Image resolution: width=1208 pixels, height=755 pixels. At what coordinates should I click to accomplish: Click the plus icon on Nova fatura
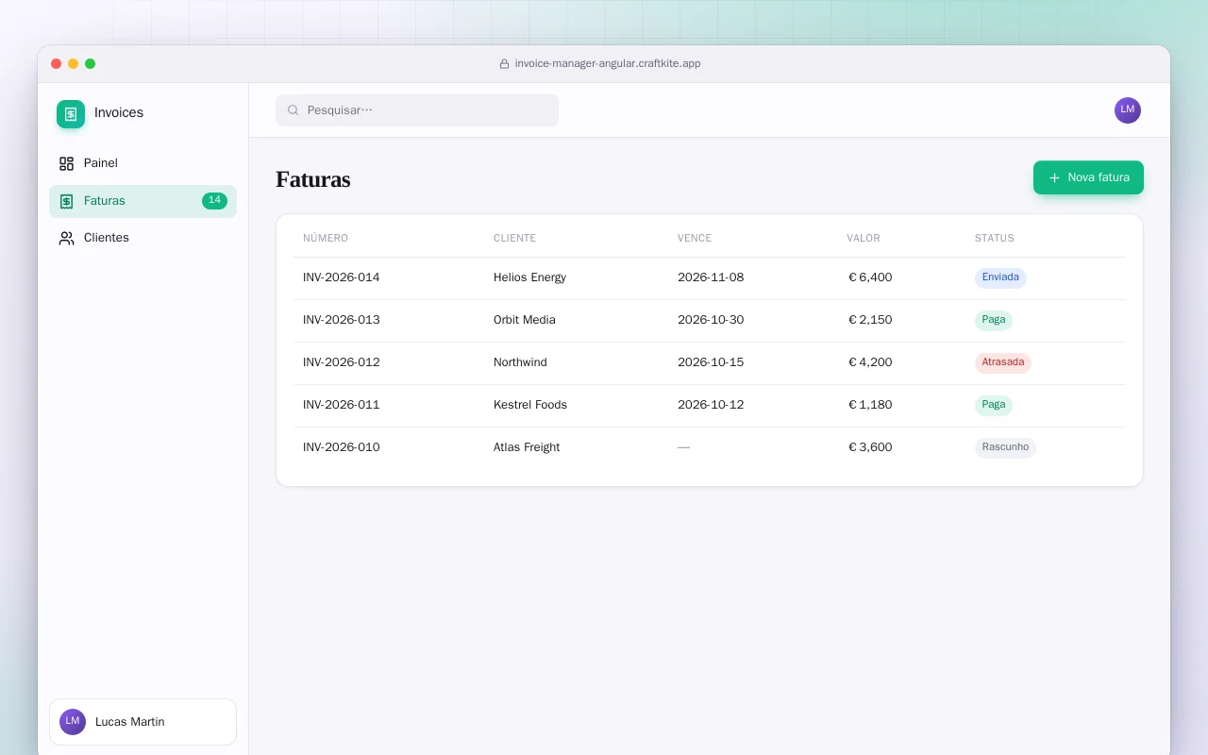tap(1054, 177)
